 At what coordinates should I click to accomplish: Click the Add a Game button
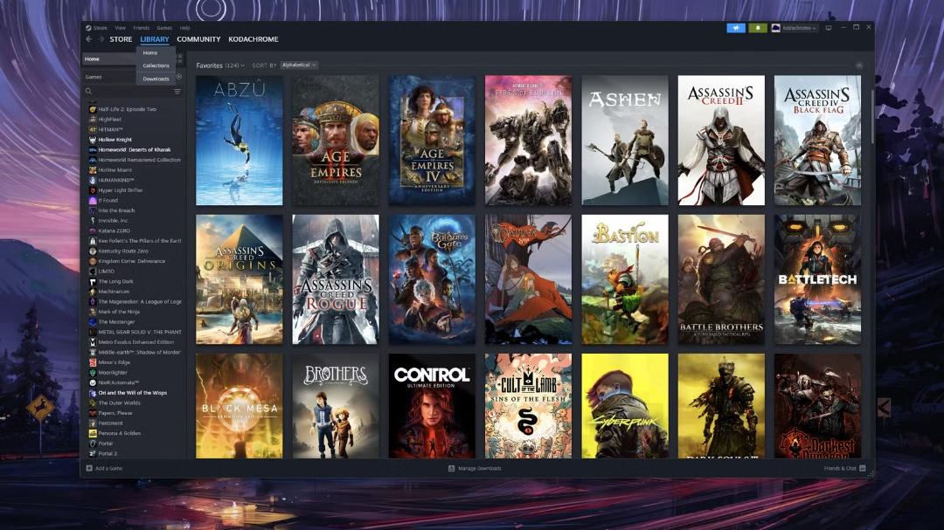(104, 468)
